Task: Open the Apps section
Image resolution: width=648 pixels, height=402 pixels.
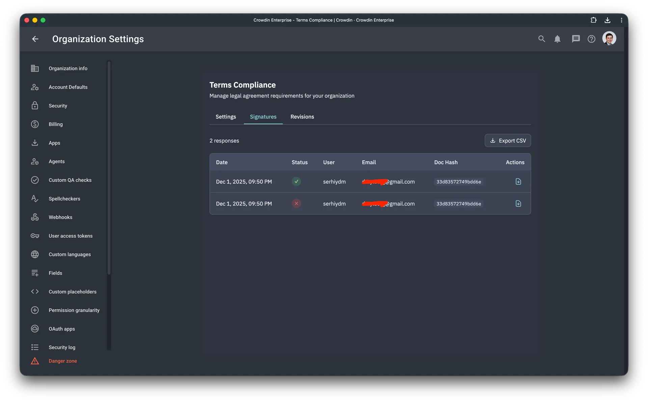Action: (x=54, y=143)
